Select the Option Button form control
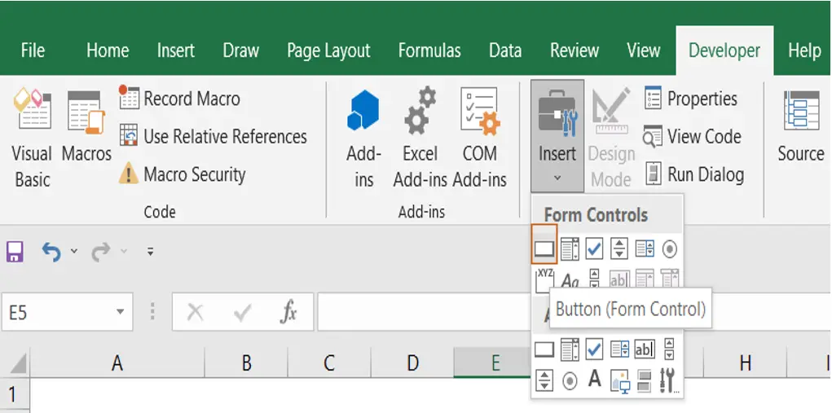The height and width of the screenshot is (413, 832). (670, 249)
